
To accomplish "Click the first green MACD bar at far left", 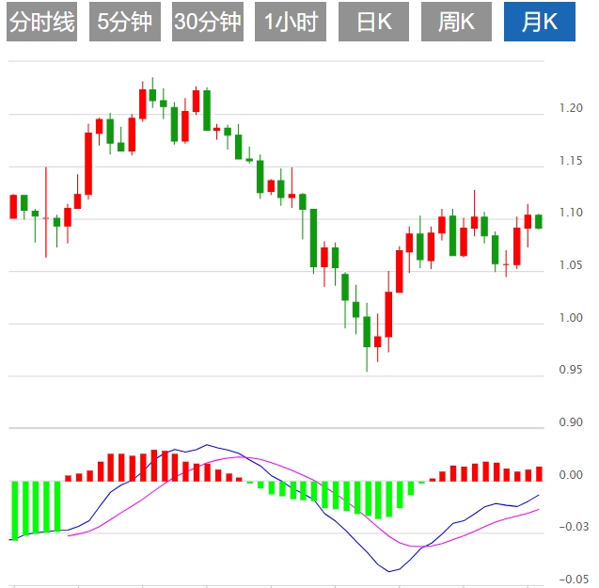I will (14, 510).
